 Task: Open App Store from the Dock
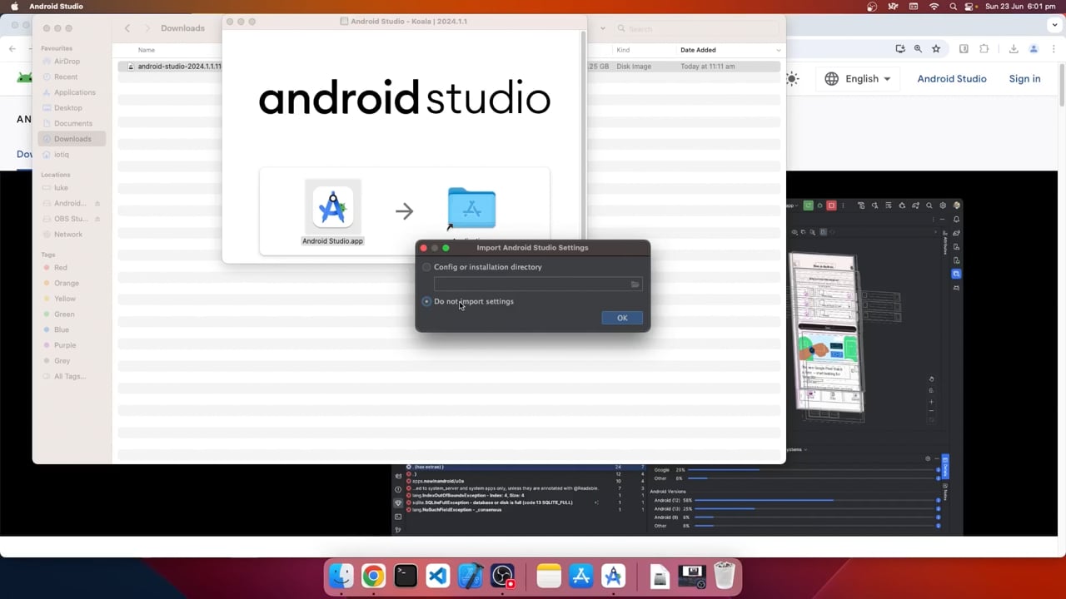tap(581, 576)
